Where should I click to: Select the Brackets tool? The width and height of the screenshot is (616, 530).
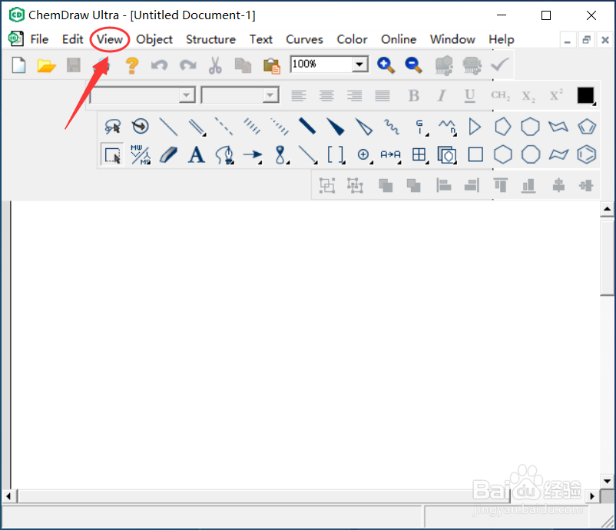pyautogui.click(x=336, y=155)
